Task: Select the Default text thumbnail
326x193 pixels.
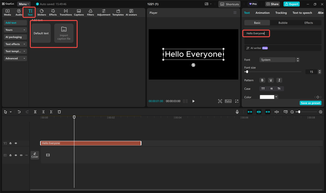Action: coord(41,33)
